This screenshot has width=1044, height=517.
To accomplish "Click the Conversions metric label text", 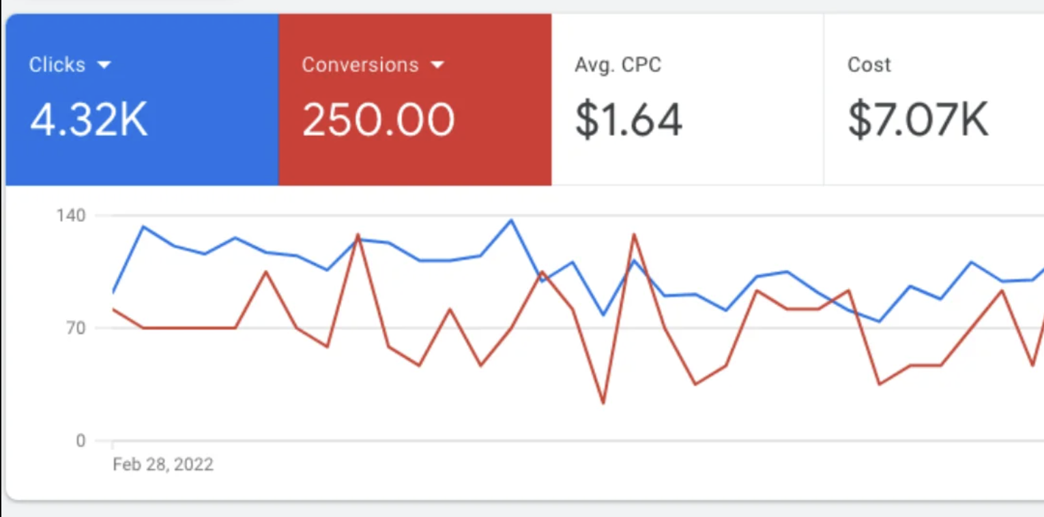I will (x=360, y=65).
